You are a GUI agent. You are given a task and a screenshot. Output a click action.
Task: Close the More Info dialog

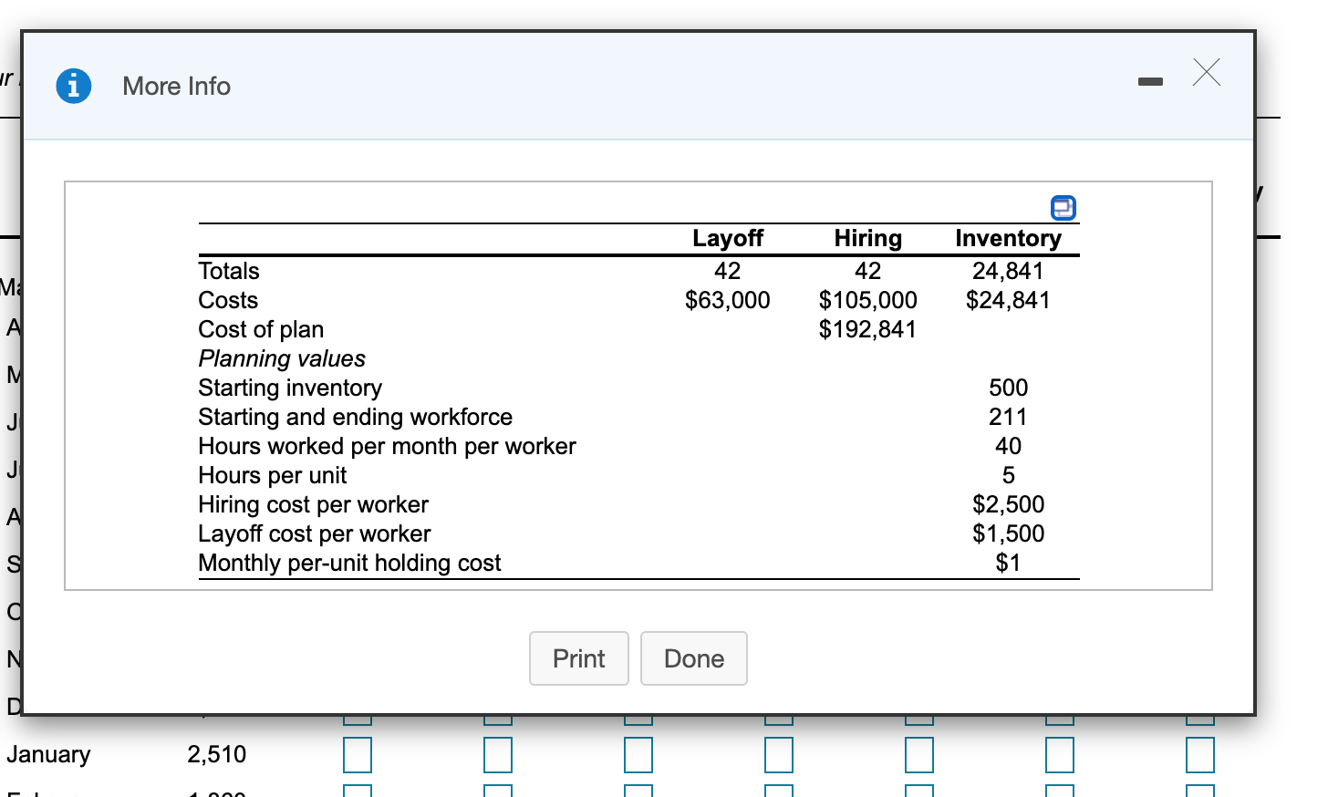[1206, 73]
